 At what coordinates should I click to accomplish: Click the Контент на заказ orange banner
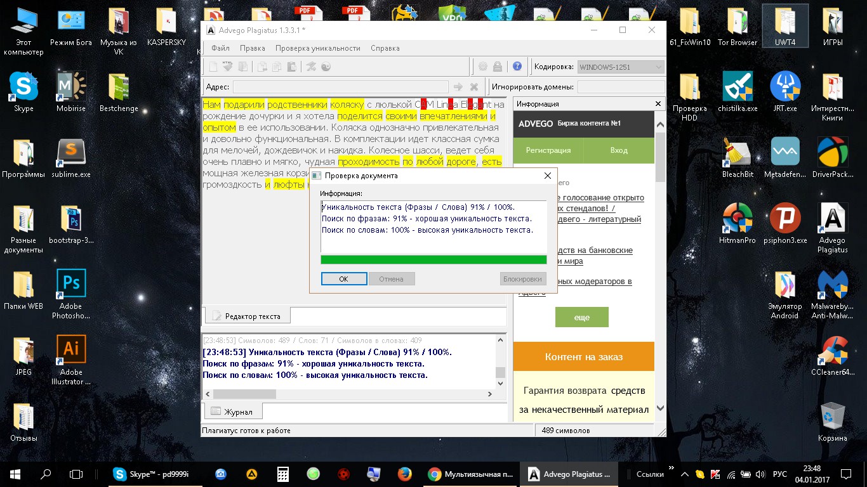(583, 356)
